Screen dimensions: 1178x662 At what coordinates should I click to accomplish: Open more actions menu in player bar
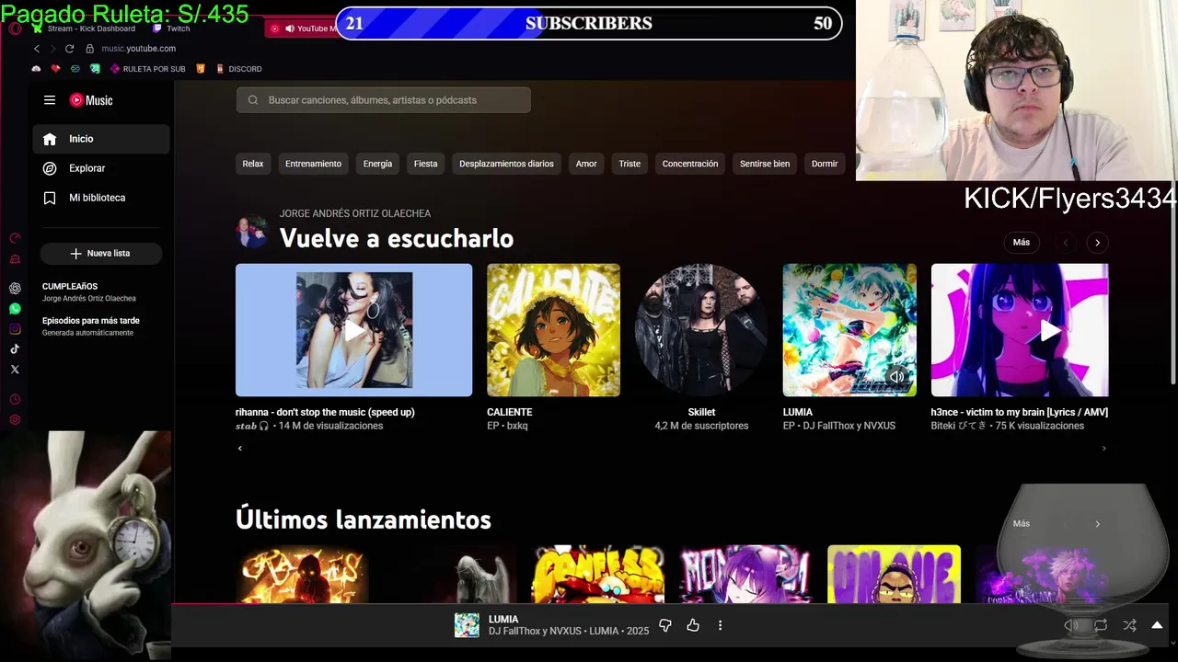click(x=720, y=625)
